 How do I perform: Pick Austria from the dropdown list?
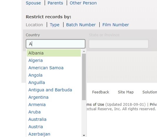[36, 127]
